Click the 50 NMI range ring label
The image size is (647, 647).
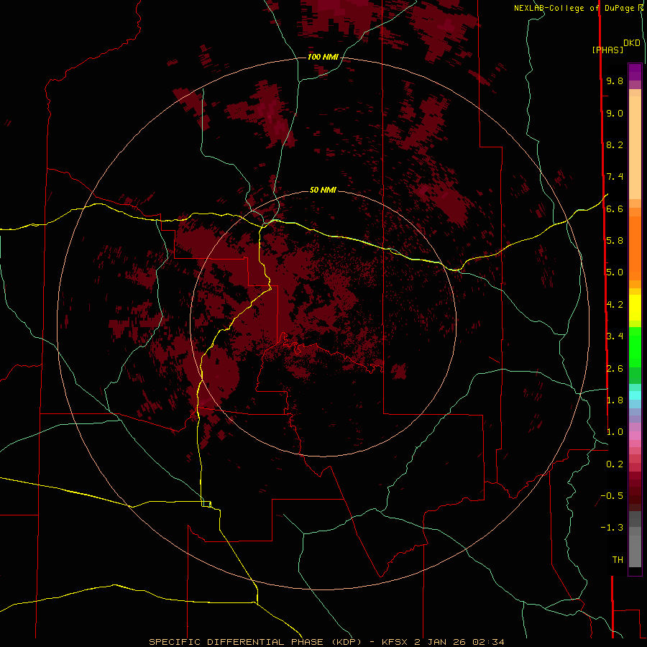323,190
